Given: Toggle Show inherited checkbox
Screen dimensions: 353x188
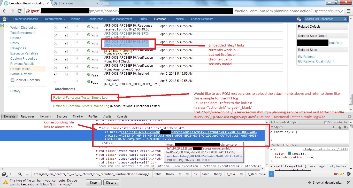Looking at the screenshot, I should (x=326, y=122).
